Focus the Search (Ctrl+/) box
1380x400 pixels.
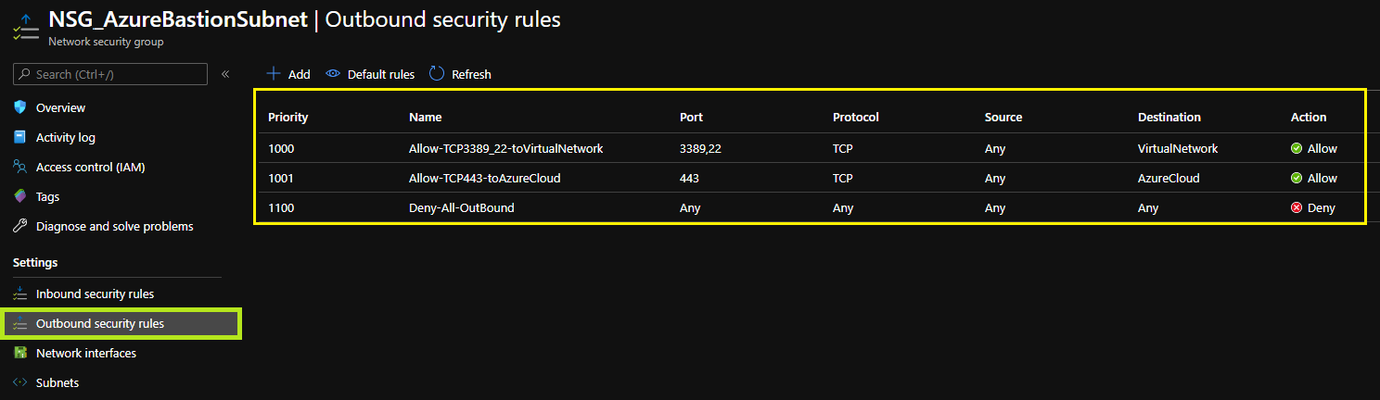110,74
